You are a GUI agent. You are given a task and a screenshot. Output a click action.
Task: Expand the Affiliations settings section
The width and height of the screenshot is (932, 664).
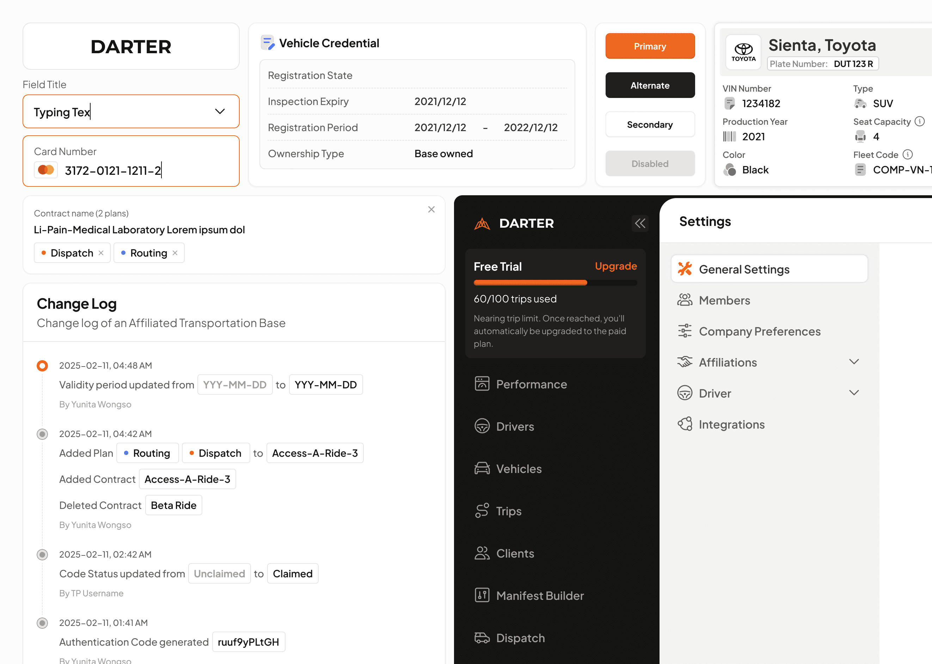(x=853, y=362)
